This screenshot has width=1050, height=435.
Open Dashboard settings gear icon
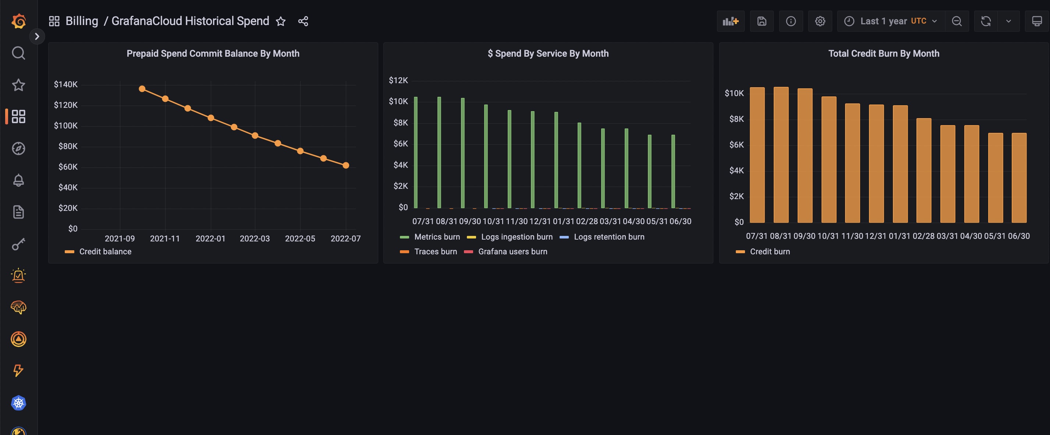pos(820,21)
